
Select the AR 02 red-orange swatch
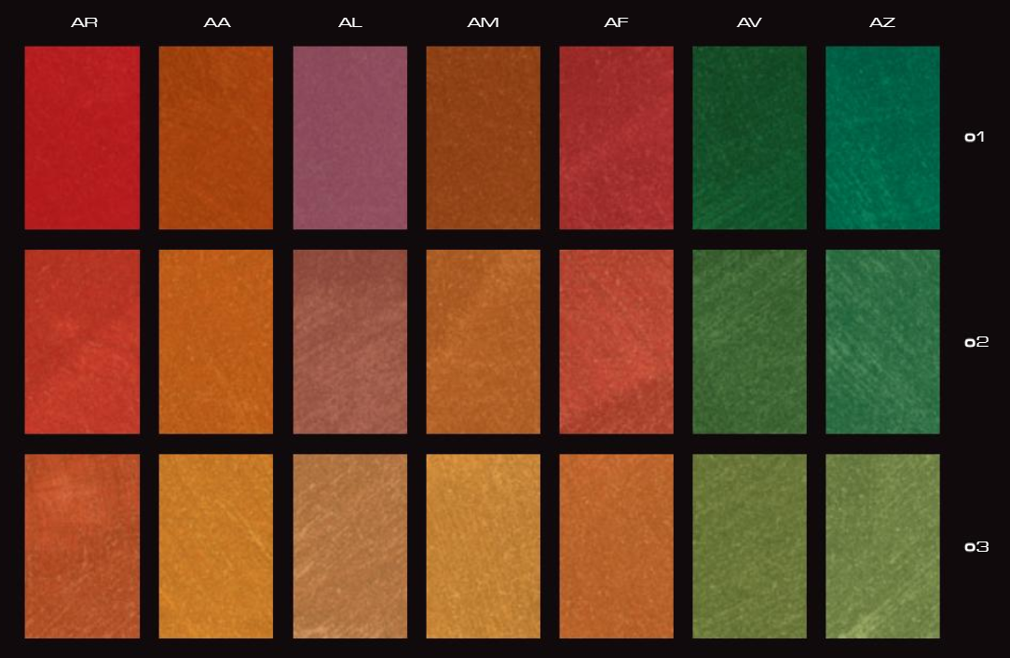[82, 341]
